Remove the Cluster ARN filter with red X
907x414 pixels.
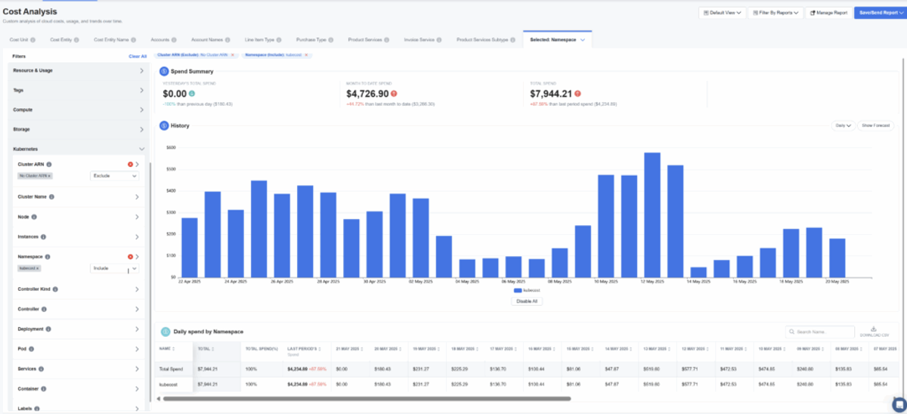(130, 164)
